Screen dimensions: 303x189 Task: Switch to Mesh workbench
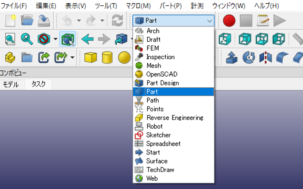click(x=173, y=65)
